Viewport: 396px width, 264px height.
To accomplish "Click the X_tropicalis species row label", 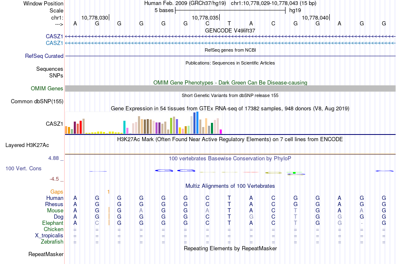I will (x=49, y=236).
